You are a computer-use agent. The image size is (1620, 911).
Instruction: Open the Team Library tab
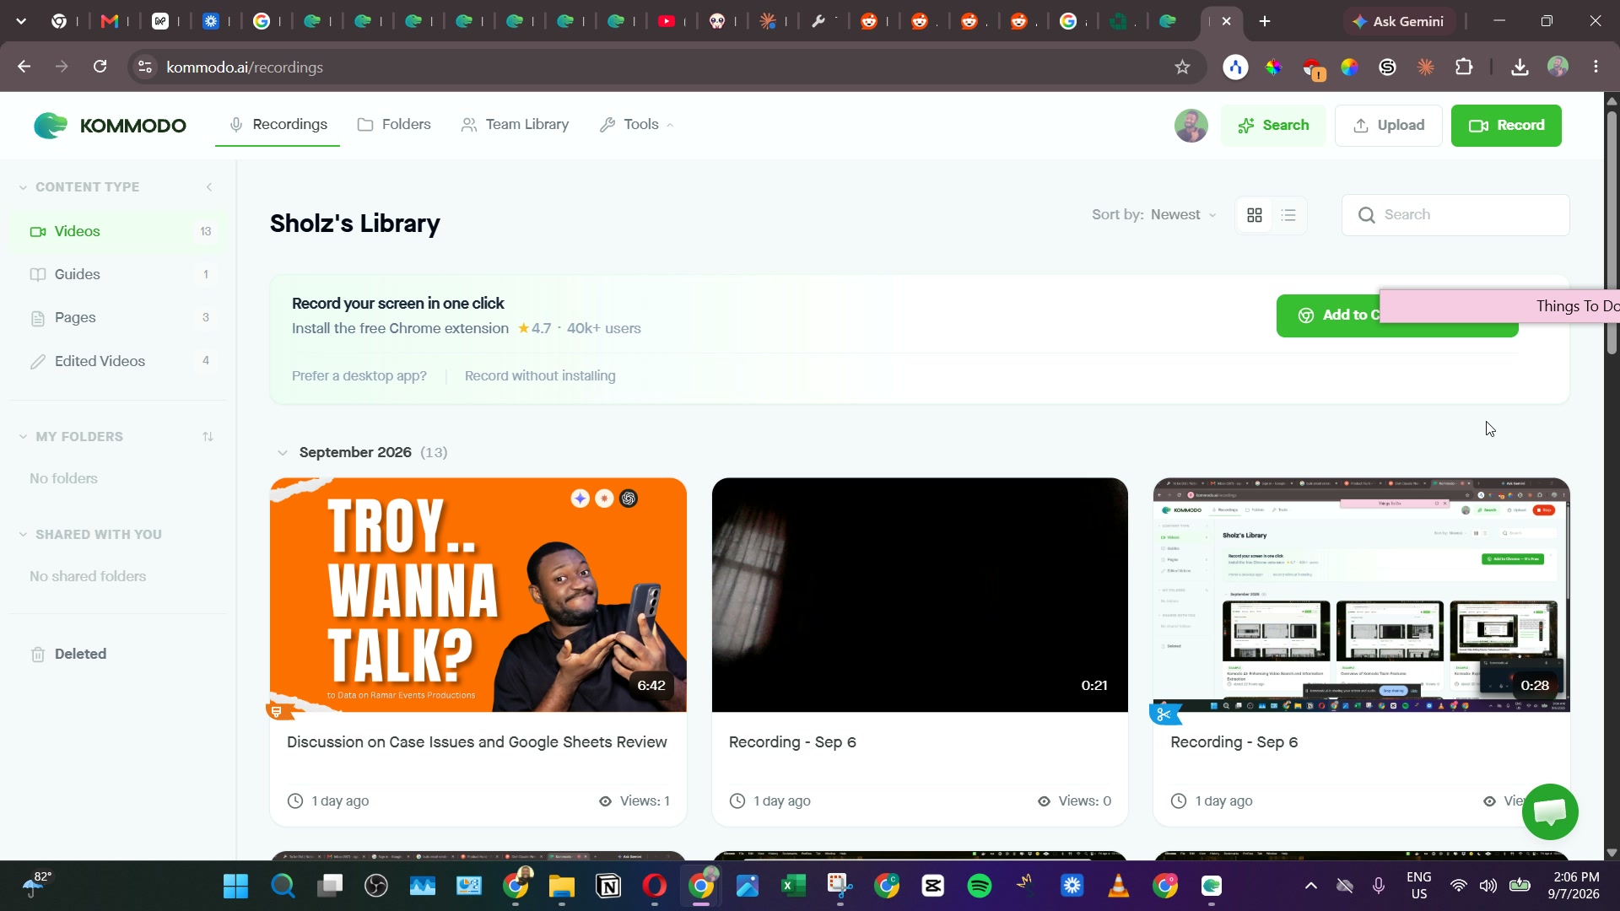point(515,125)
